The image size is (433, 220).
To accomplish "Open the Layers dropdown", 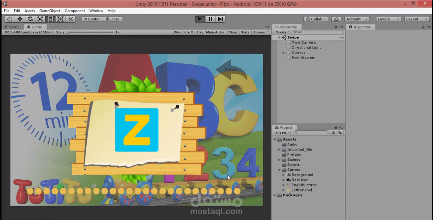I will (x=388, y=19).
